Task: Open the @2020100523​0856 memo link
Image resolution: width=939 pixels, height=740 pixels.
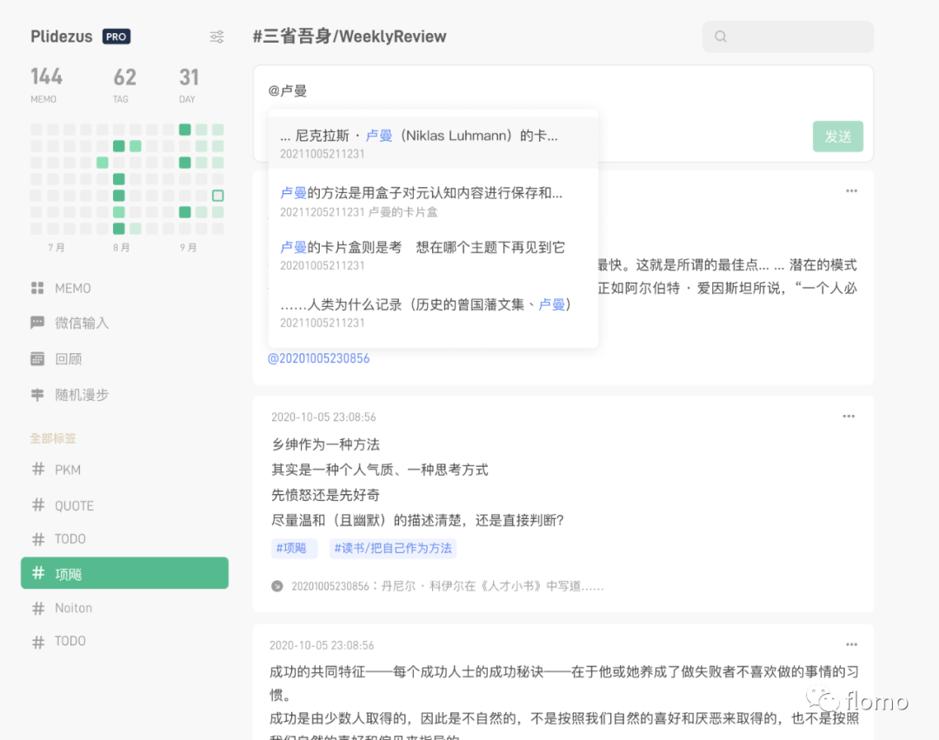Action: coord(318,358)
